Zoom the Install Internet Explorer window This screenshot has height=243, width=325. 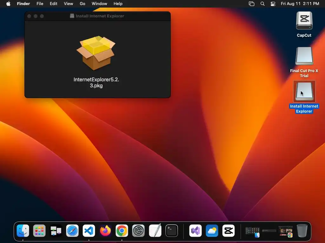point(42,16)
